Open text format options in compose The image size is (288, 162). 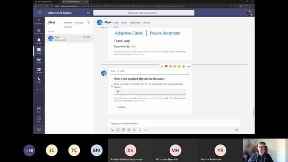point(112,130)
